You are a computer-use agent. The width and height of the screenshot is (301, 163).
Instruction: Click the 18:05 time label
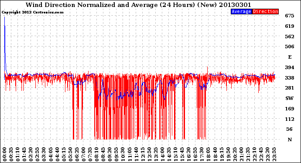click(x=209, y=154)
